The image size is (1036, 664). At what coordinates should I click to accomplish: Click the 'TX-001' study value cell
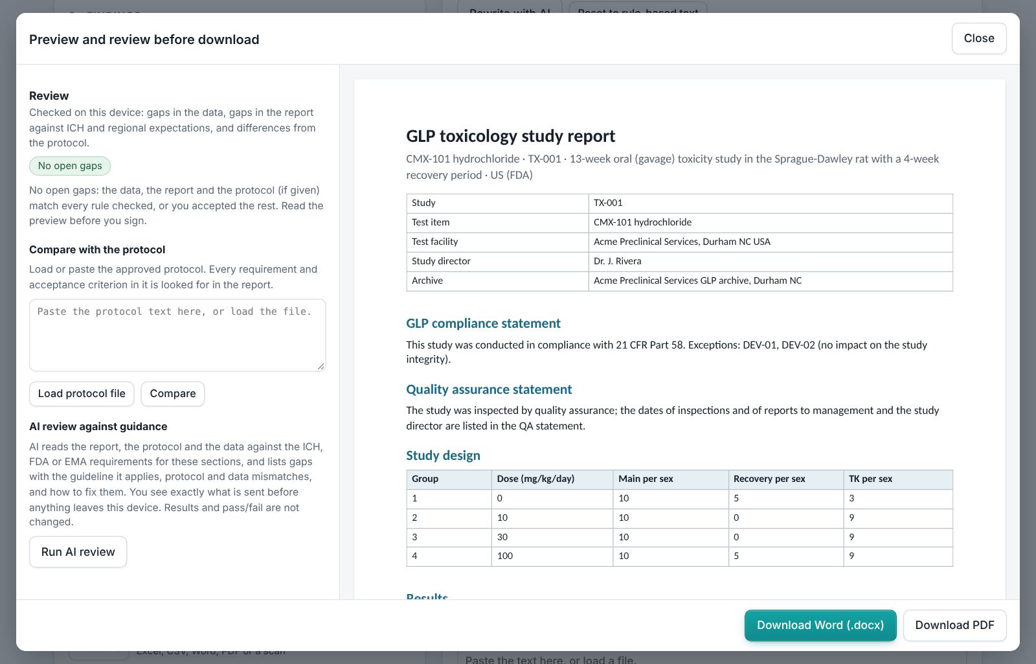(x=771, y=203)
